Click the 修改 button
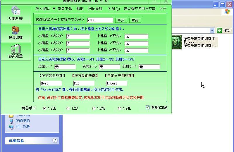This screenshot has height=152, width=234. [x=121, y=20]
